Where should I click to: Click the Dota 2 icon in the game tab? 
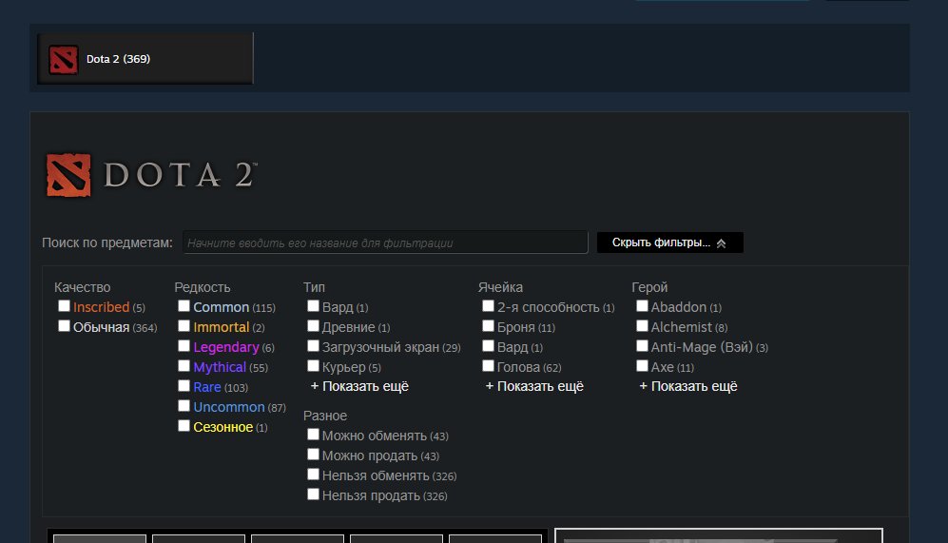(x=63, y=59)
